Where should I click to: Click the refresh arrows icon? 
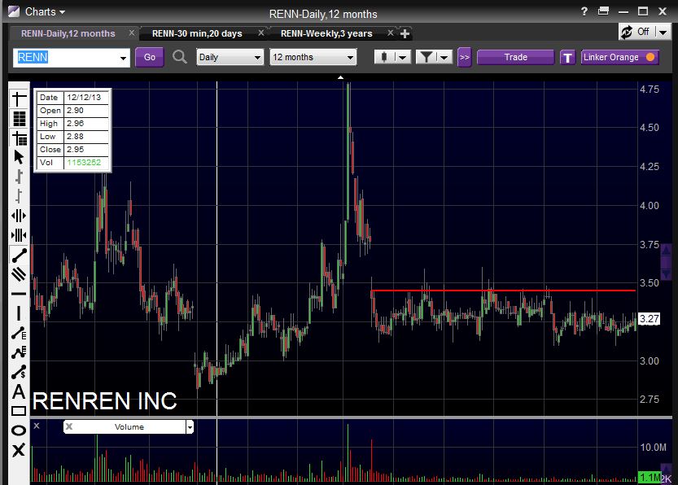pyautogui.click(x=627, y=32)
